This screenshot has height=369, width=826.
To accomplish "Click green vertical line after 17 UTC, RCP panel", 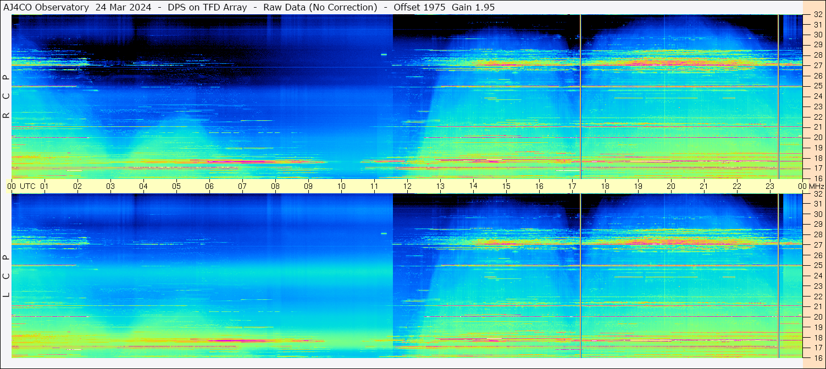I will tap(580, 96).
